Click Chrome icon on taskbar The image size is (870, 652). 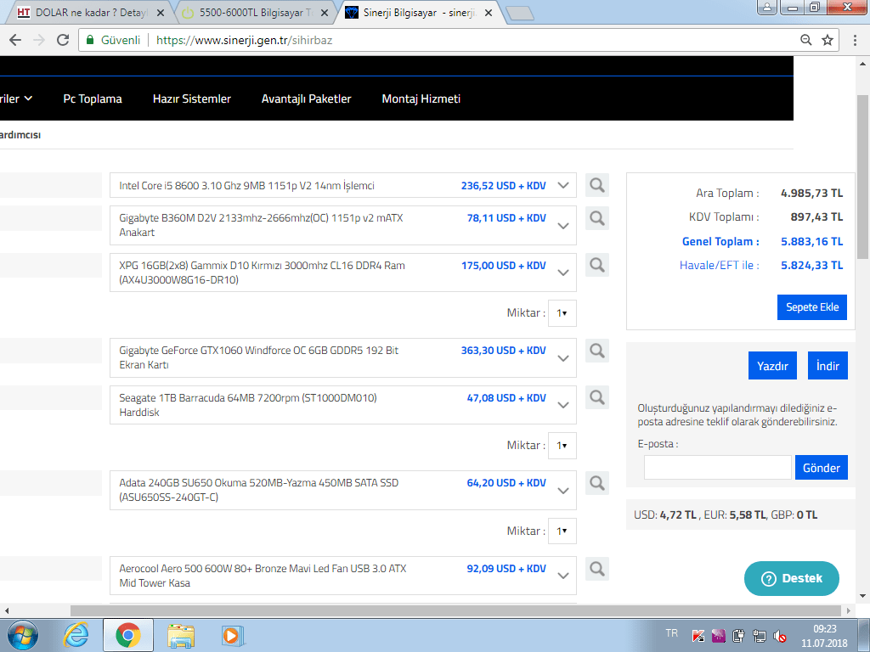click(128, 635)
